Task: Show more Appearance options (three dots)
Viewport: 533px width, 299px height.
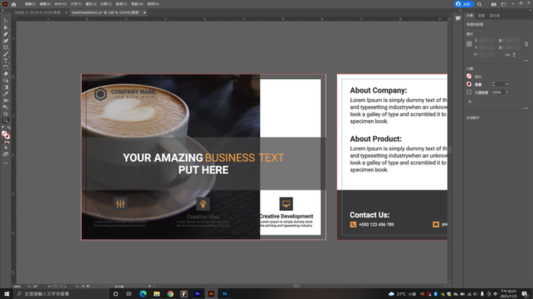Action: click(526, 108)
